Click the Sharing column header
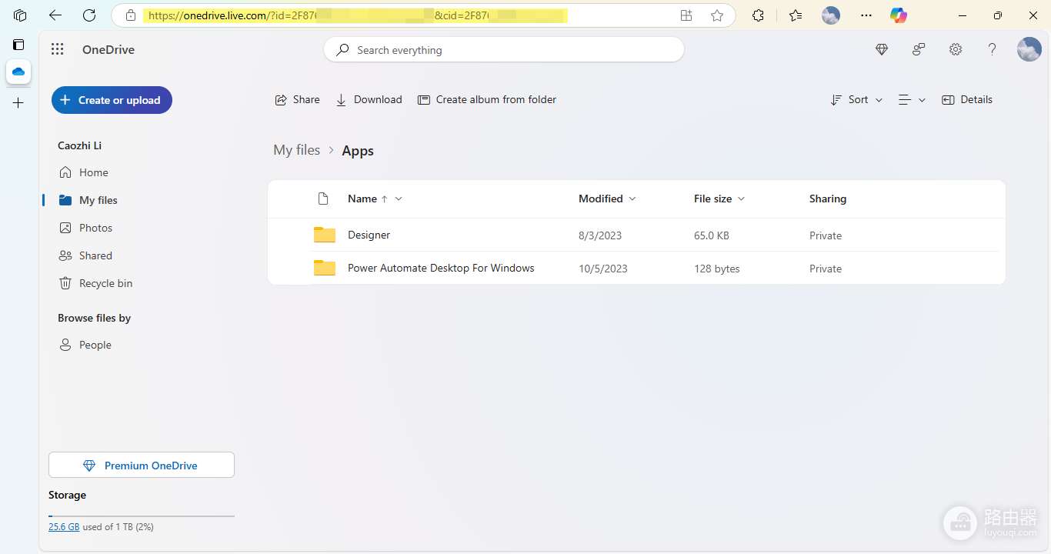This screenshot has width=1051, height=554. click(828, 199)
